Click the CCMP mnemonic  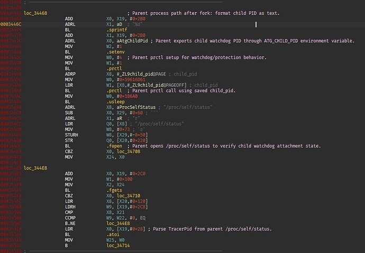click(70, 218)
